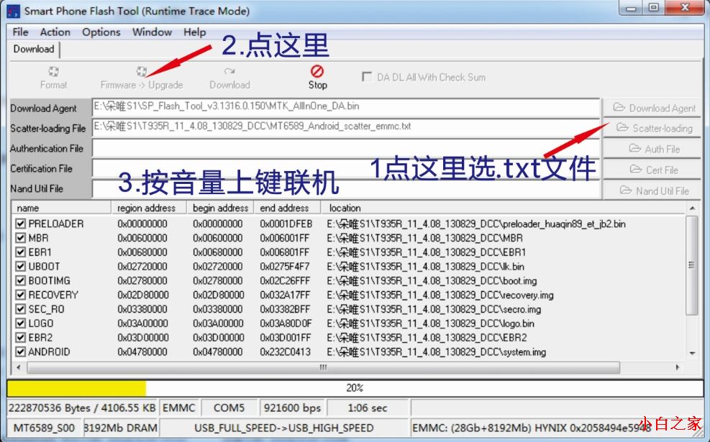The width and height of the screenshot is (710, 442).
Task: Click the MT6589_S00 status entry
Action: click(x=44, y=428)
